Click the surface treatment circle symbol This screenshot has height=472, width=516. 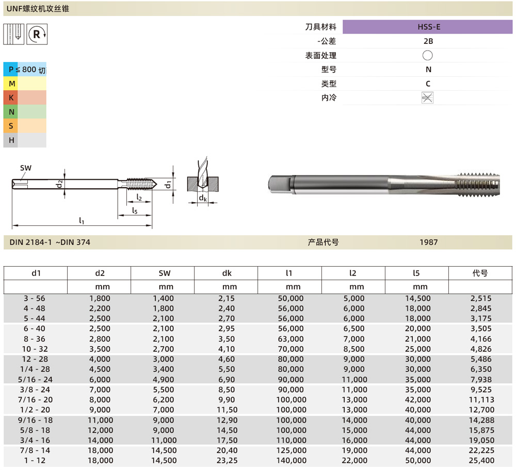(x=427, y=55)
